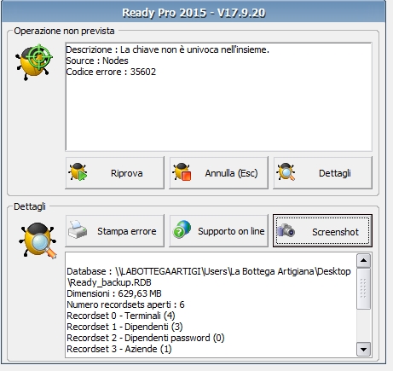
Task: Click the bug with green target icon
Action: pos(34,62)
